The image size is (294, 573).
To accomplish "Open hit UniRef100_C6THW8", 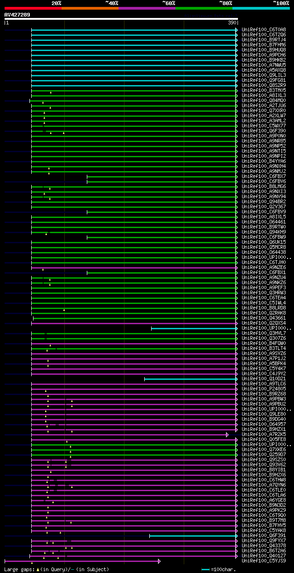I will pos(264,480).
